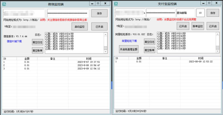Viewport: 223px width, 115px height.
Task: Minimize the 微信监控端 window
Action: coord(92,3)
